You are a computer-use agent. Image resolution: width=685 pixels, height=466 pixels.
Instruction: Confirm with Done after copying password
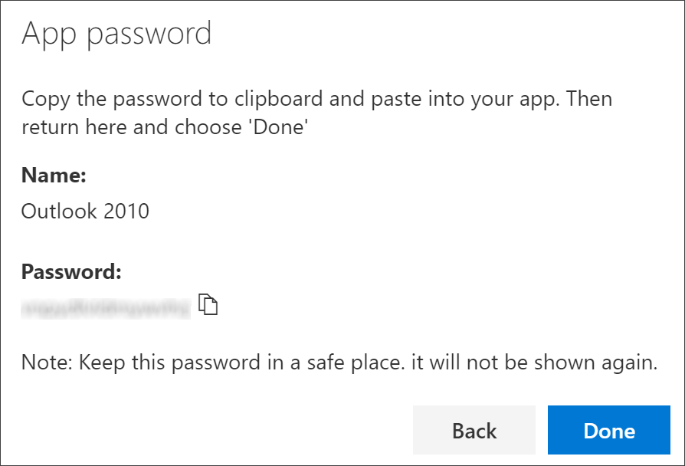coord(608,430)
